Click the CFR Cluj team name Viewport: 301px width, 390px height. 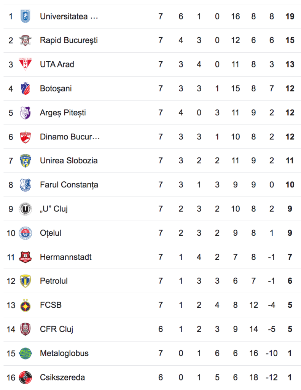pyautogui.click(x=56, y=329)
